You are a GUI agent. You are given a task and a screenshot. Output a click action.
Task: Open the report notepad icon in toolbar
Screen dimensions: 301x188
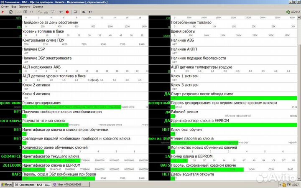tap(11, 12)
